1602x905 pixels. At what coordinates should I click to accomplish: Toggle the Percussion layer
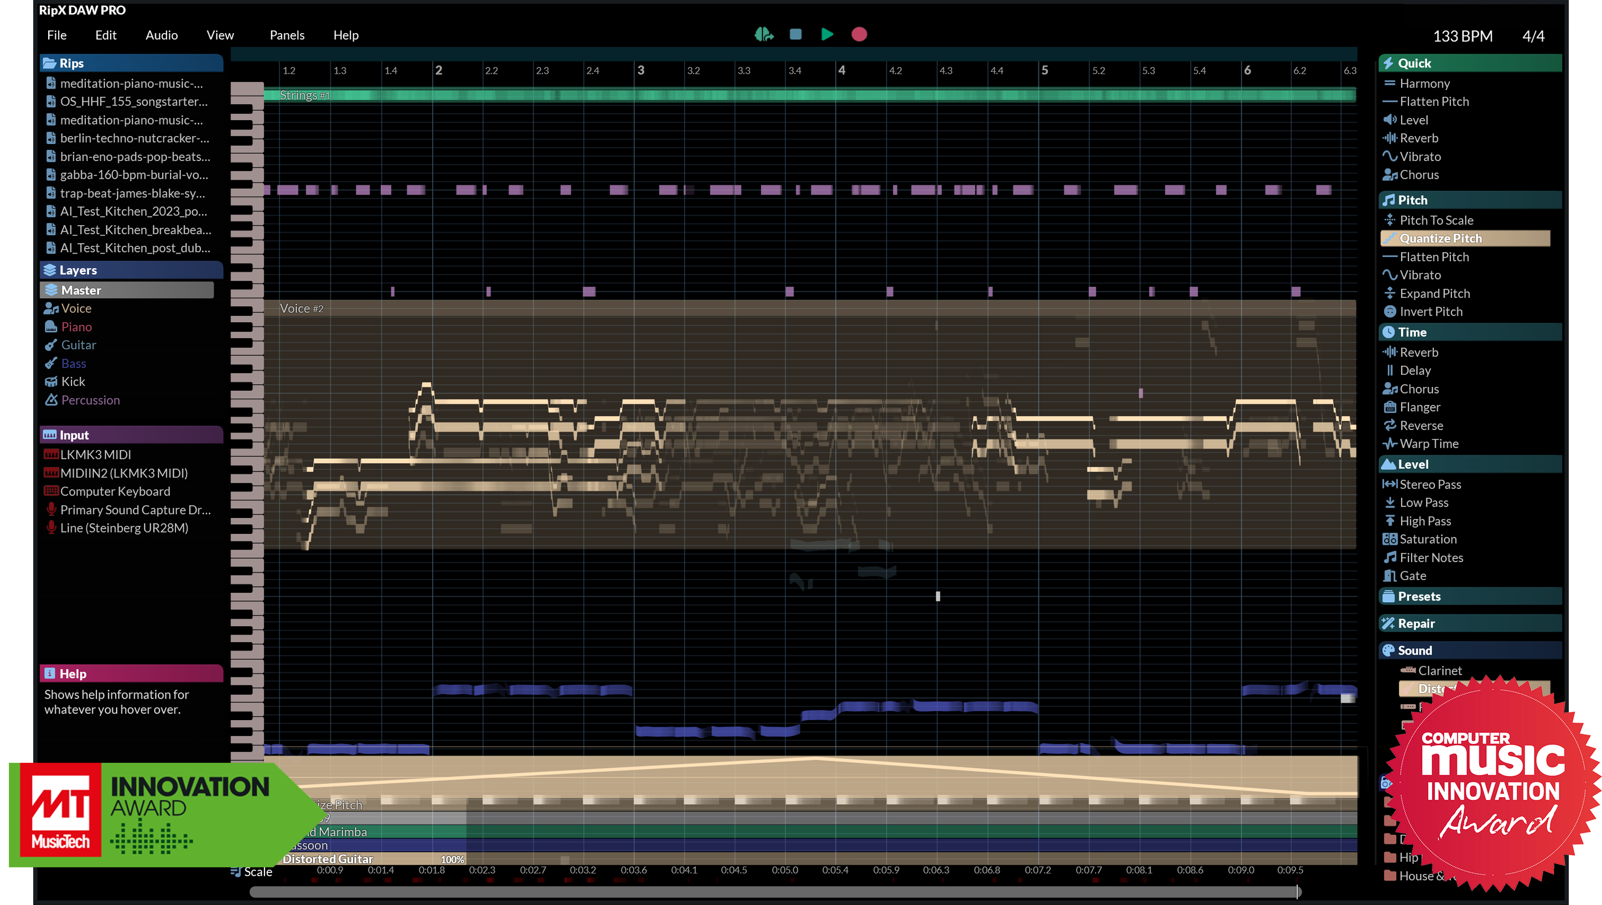tap(90, 400)
